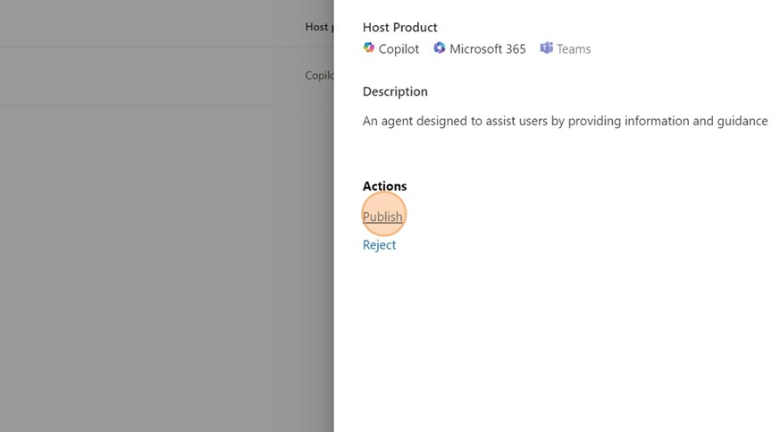Click the Teams logo icon
The width and height of the screenshot is (772, 432).
click(x=546, y=48)
